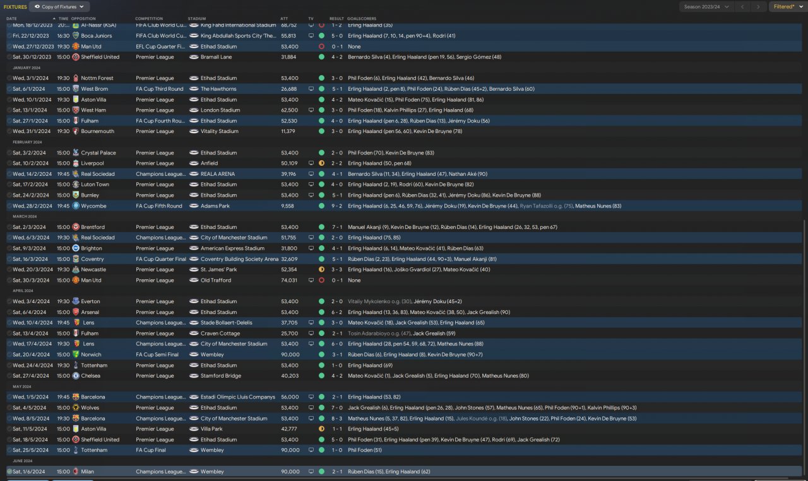Click the Milan club badge
Image resolution: width=808 pixels, height=481 pixels.
(x=76, y=472)
